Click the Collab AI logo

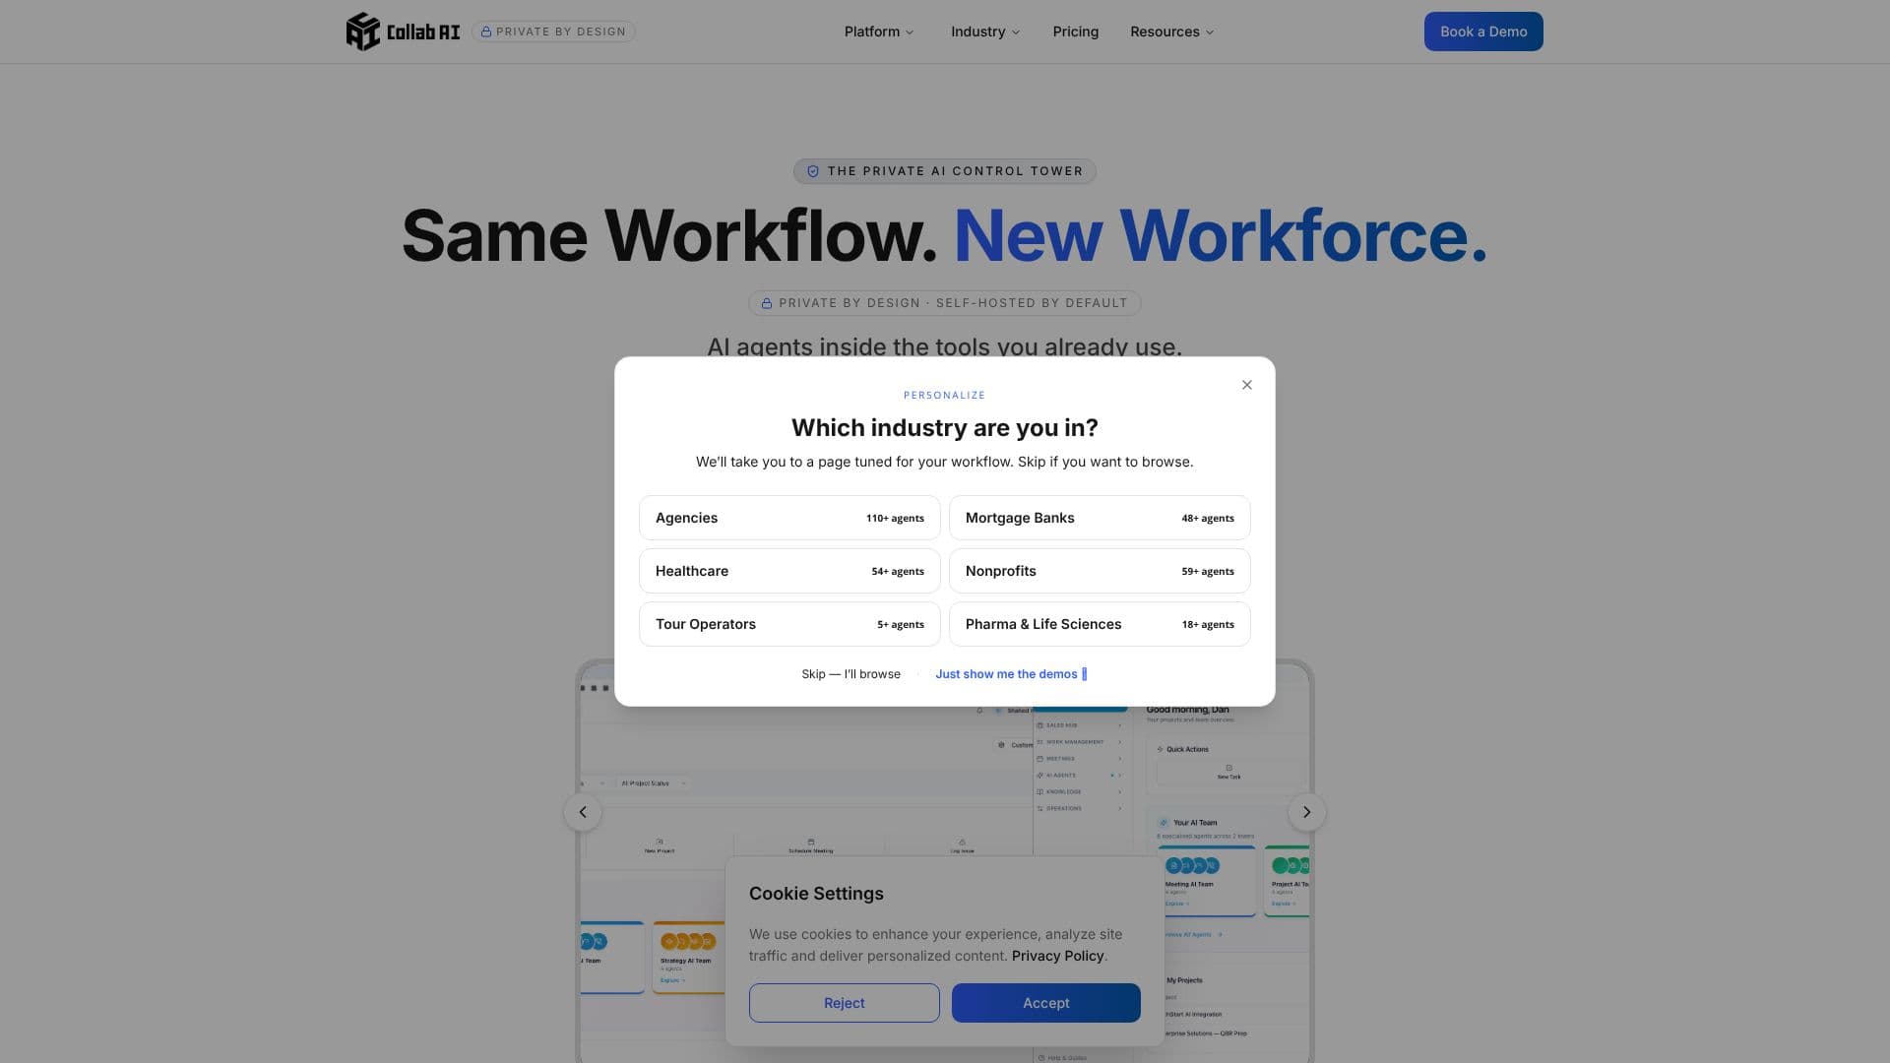click(403, 31)
